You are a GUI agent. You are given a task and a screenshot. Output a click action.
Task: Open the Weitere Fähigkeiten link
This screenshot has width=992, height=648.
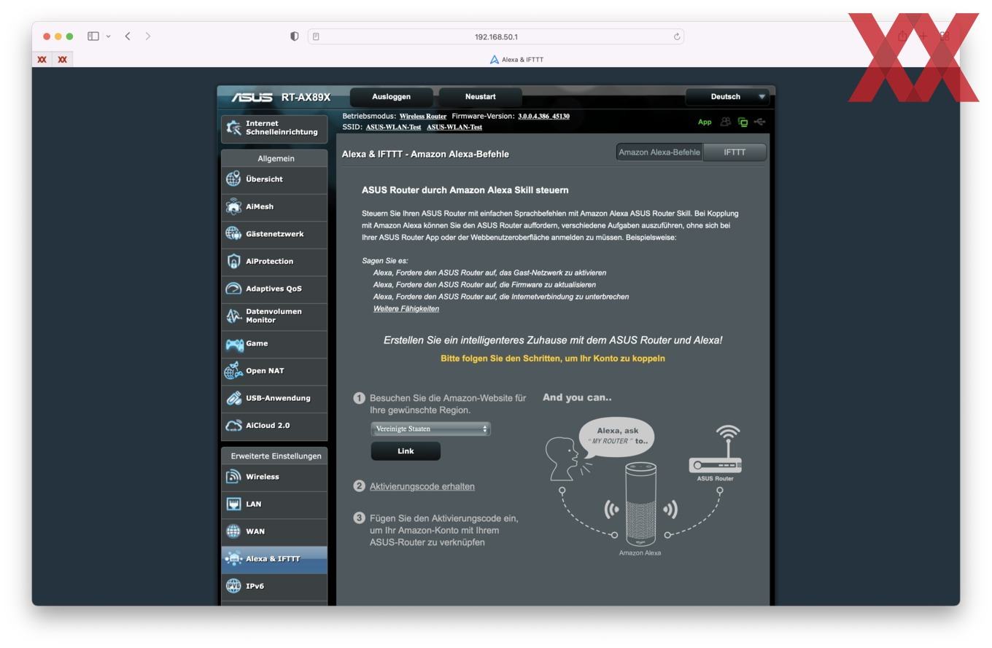[x=406, y=309]
